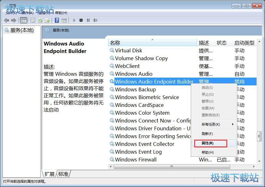Open the blue question mark help icon
This screenshot has width=265, height=187.
[57, 21]
